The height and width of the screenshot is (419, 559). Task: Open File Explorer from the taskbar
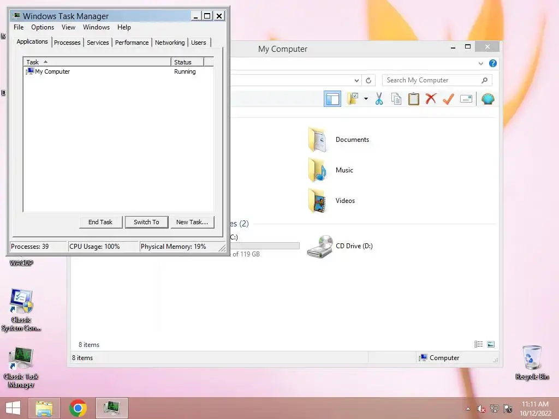[44, 408]
